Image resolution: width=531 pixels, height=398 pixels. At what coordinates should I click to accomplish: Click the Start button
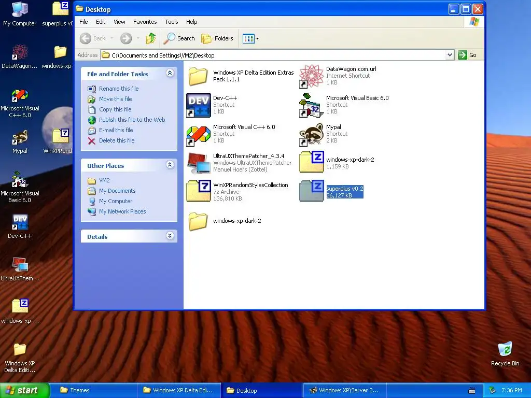pyautogui.click(x=24, y=390)
